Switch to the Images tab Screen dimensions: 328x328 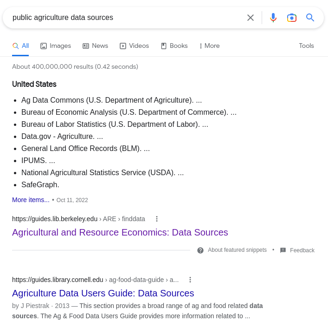pyautogui.click(x=56, y=46)
